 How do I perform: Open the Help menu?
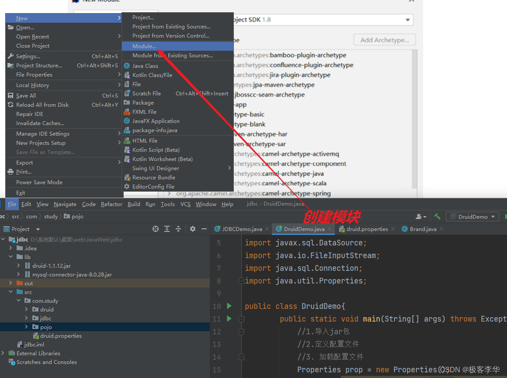tap(227, 204)
